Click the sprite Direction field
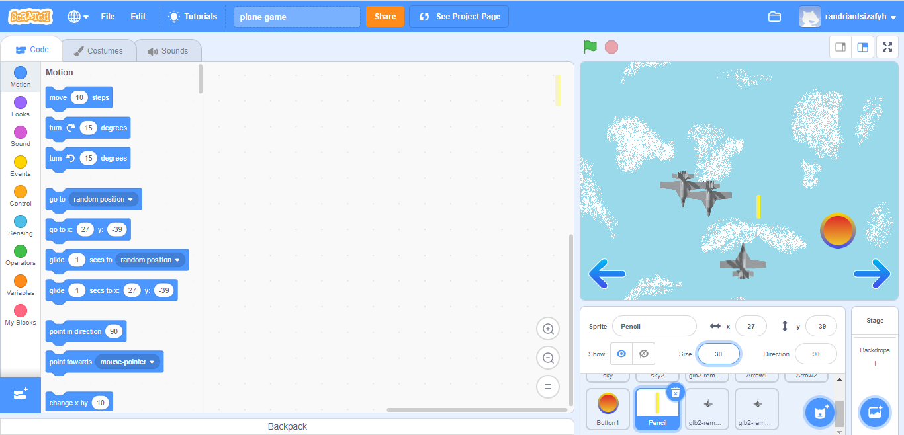904x435 pixels. pos(816,354)
